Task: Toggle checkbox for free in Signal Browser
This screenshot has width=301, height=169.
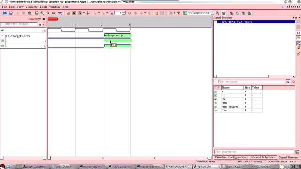Action: [x=216, y=111]
